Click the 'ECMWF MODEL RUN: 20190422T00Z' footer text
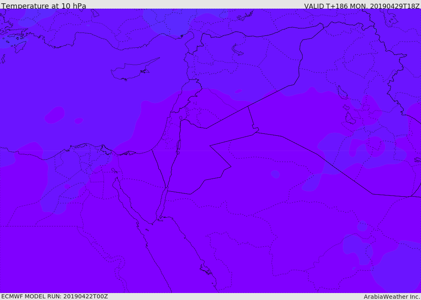This screenshot has width=421, height=300. tap(55, 296)
